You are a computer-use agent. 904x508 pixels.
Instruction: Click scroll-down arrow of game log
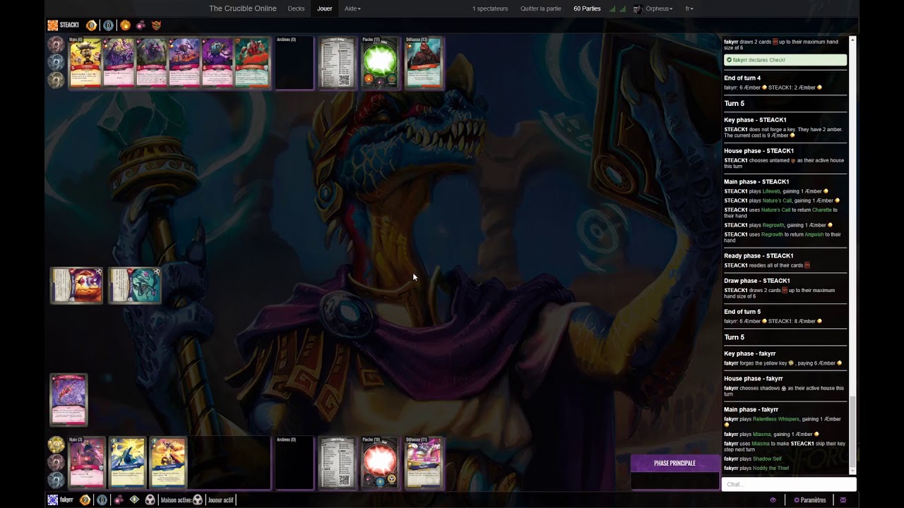point(852,471)
